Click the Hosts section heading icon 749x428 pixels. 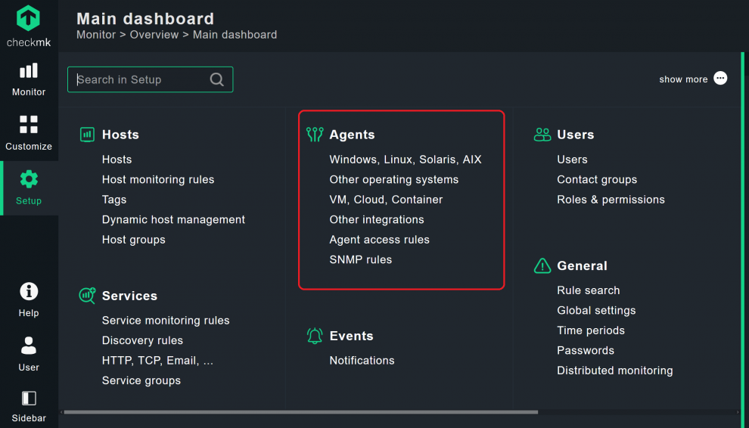click(x=87, y=135)
